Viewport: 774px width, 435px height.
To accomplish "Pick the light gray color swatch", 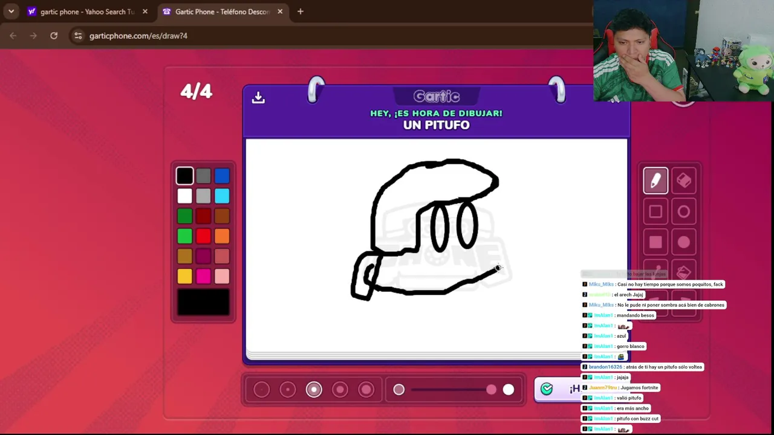I will (x=203, y=196).
